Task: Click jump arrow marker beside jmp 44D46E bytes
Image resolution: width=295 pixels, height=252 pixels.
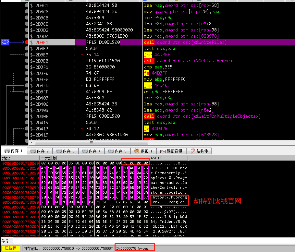Action: pos(82,86)
